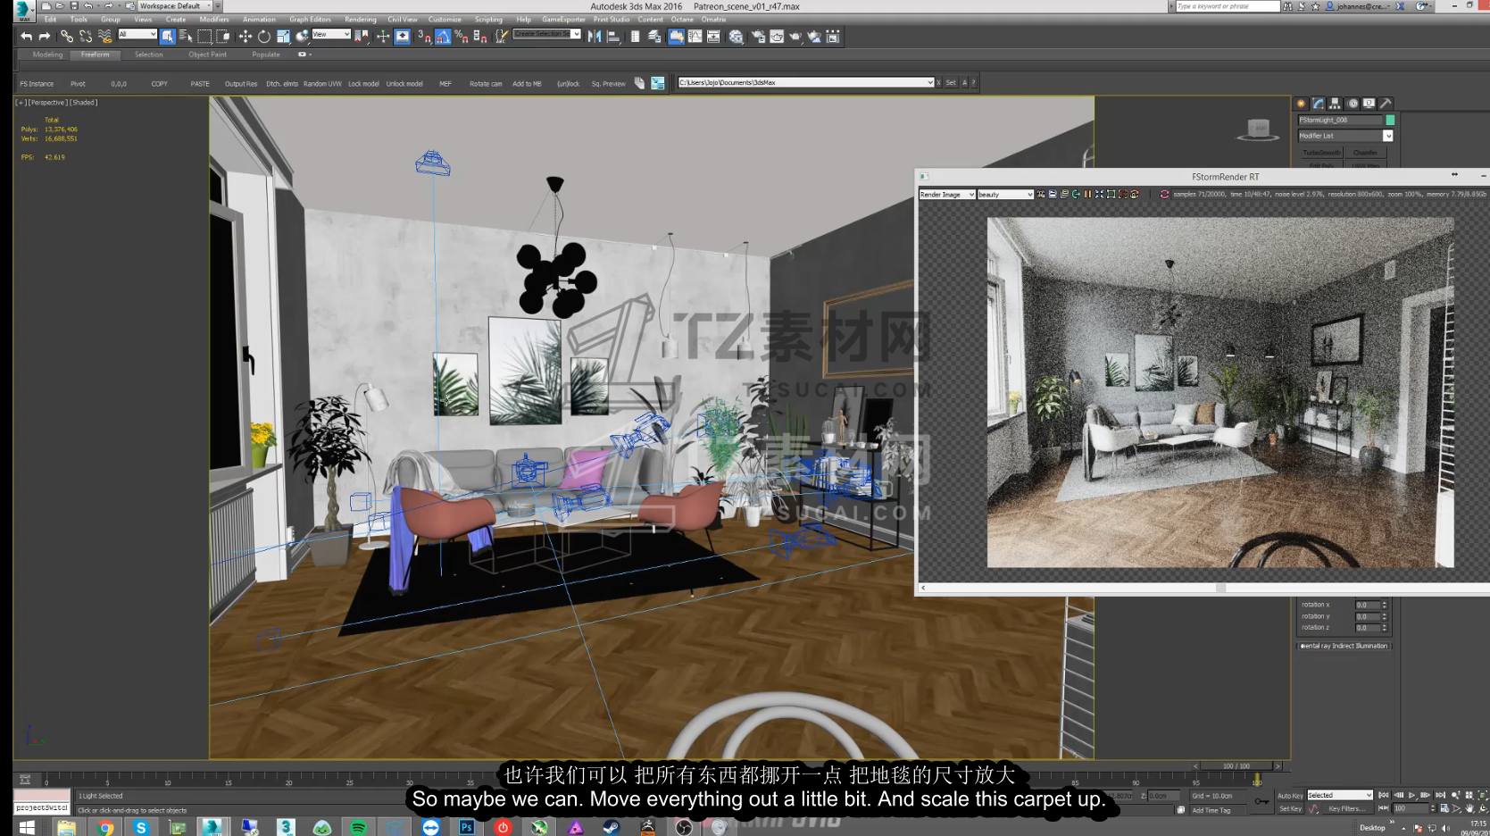This screenshot has width=1490, height=836.
Task: Open the Render Image dropdown in FStormRender
Action: [947, 194]
